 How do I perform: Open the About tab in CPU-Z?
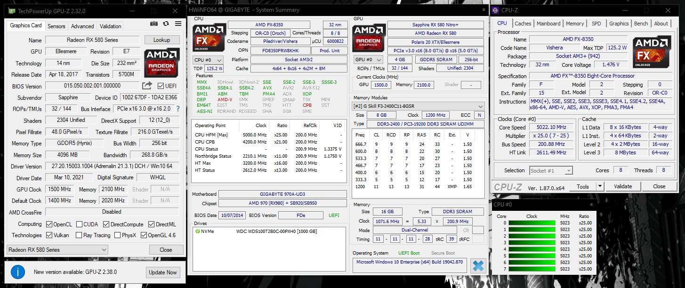pyautogui.click(x=661, y=24)
